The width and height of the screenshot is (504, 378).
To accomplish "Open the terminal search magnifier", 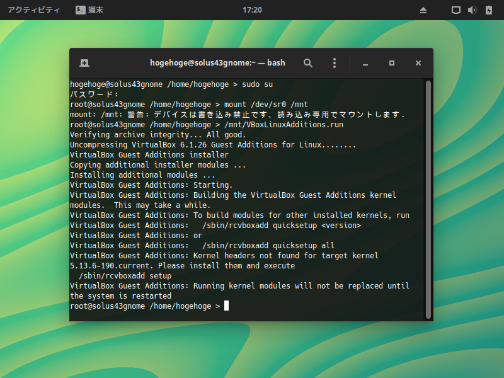I will (308, 63).
